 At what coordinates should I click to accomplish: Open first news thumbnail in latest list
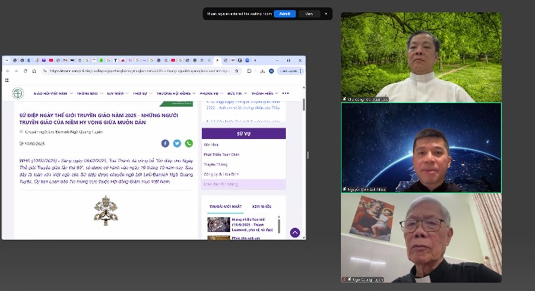[219, 225]
